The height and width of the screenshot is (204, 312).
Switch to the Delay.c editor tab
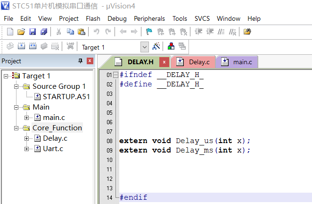(194, 62)
